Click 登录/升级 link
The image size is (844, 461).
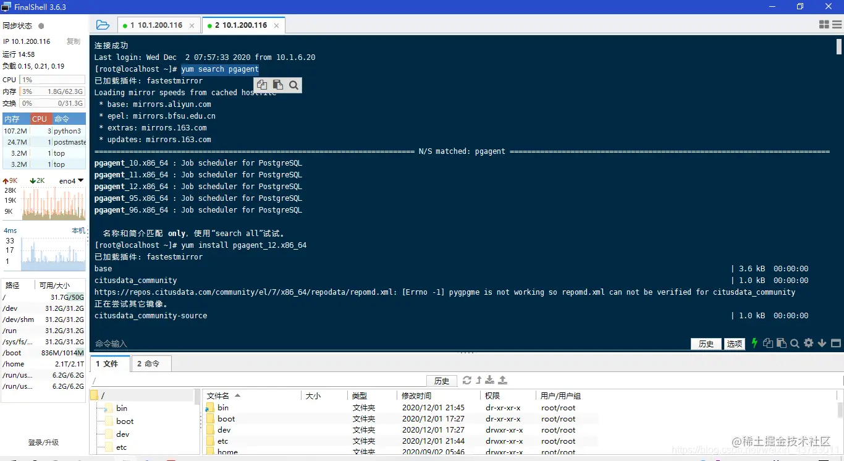point(44,442)
